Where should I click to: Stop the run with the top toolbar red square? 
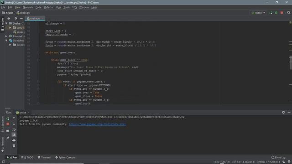[x=282, y=13]
